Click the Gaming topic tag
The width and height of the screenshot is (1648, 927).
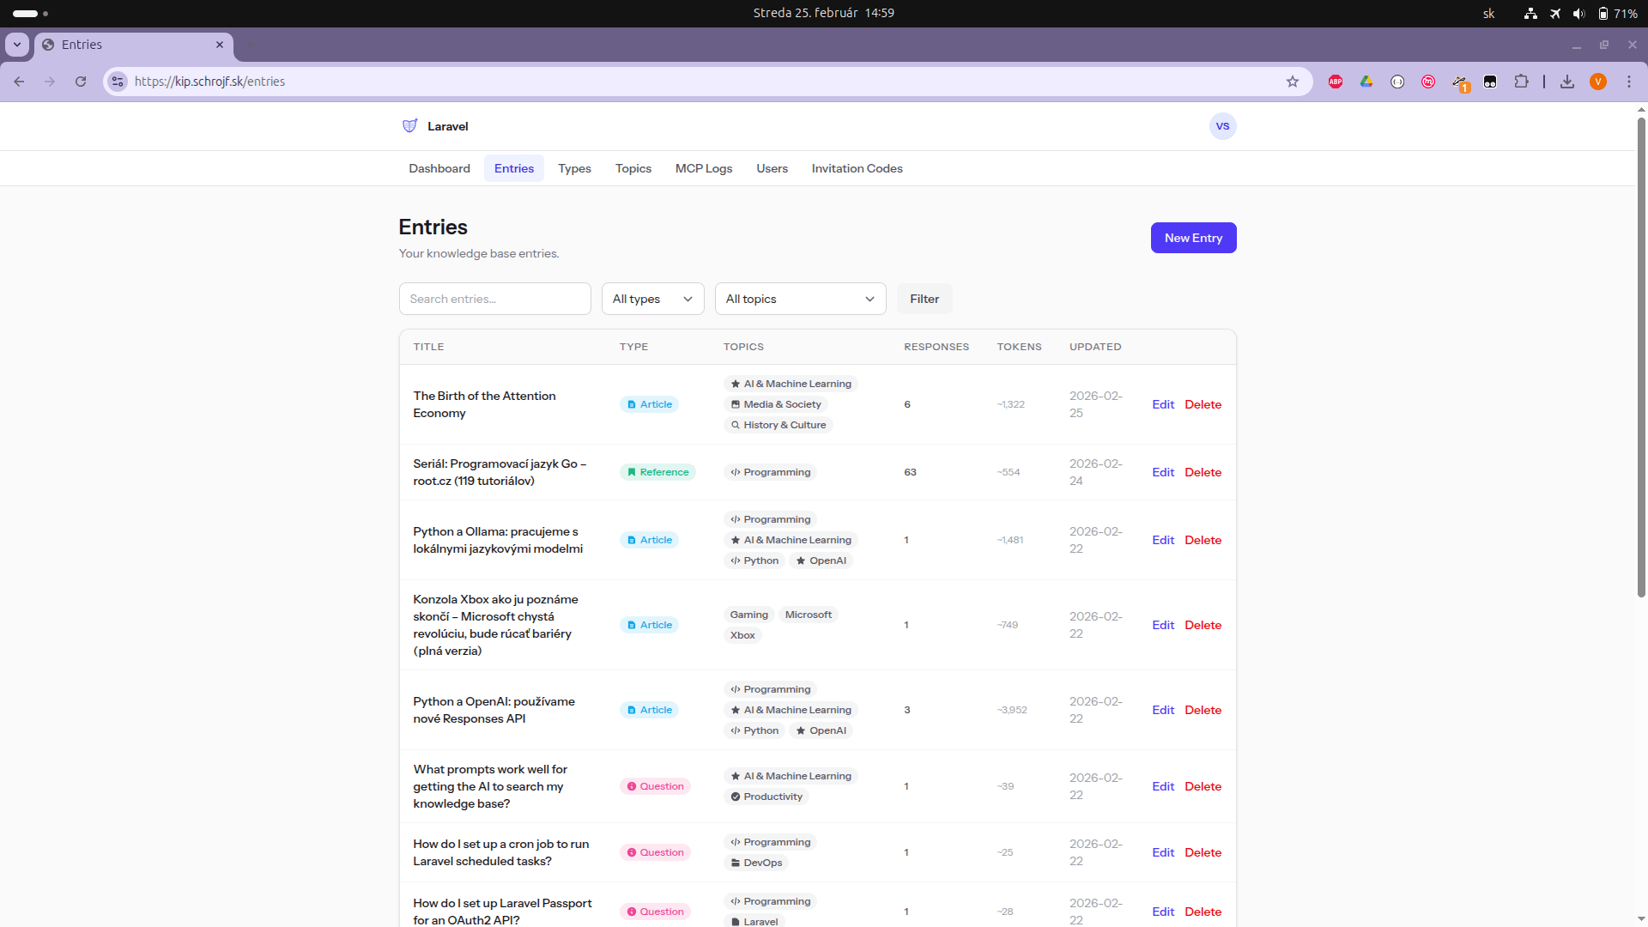pos(749,615)
